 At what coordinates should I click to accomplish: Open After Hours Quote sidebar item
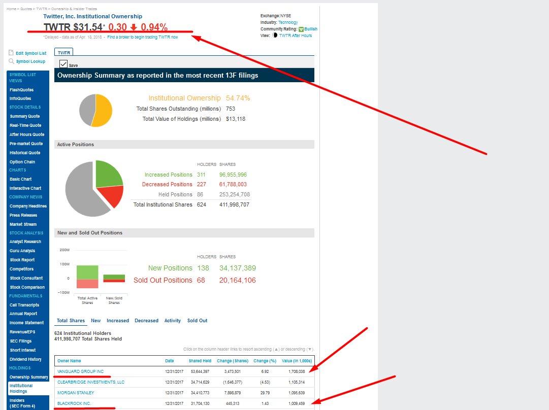pyautogui.click(x=27, y=134)
